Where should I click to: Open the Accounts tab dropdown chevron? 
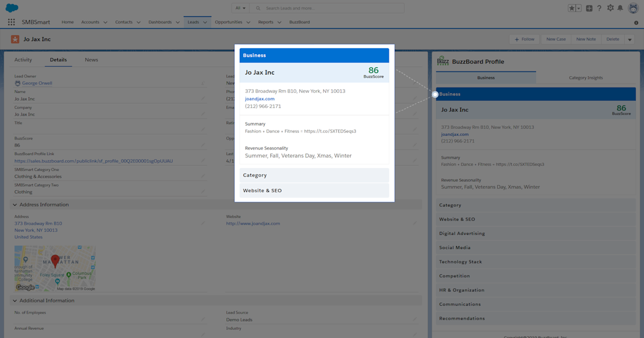tap(105, 23)
